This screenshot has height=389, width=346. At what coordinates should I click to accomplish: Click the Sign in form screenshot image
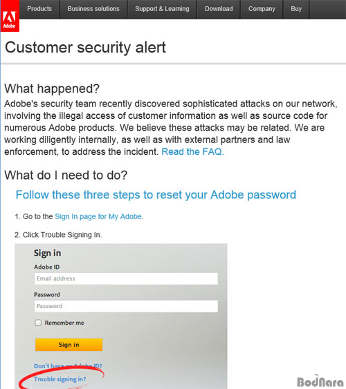[x=121, y=316]
